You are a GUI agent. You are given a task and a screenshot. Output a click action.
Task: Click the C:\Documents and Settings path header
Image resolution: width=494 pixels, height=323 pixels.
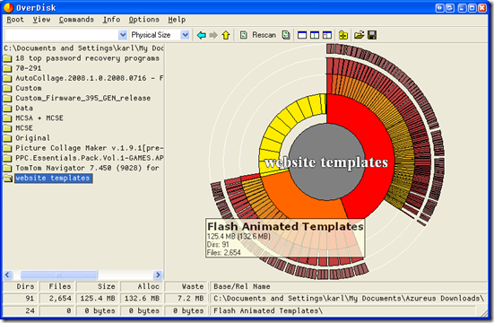pyautogui.click(x=83, y=48)
